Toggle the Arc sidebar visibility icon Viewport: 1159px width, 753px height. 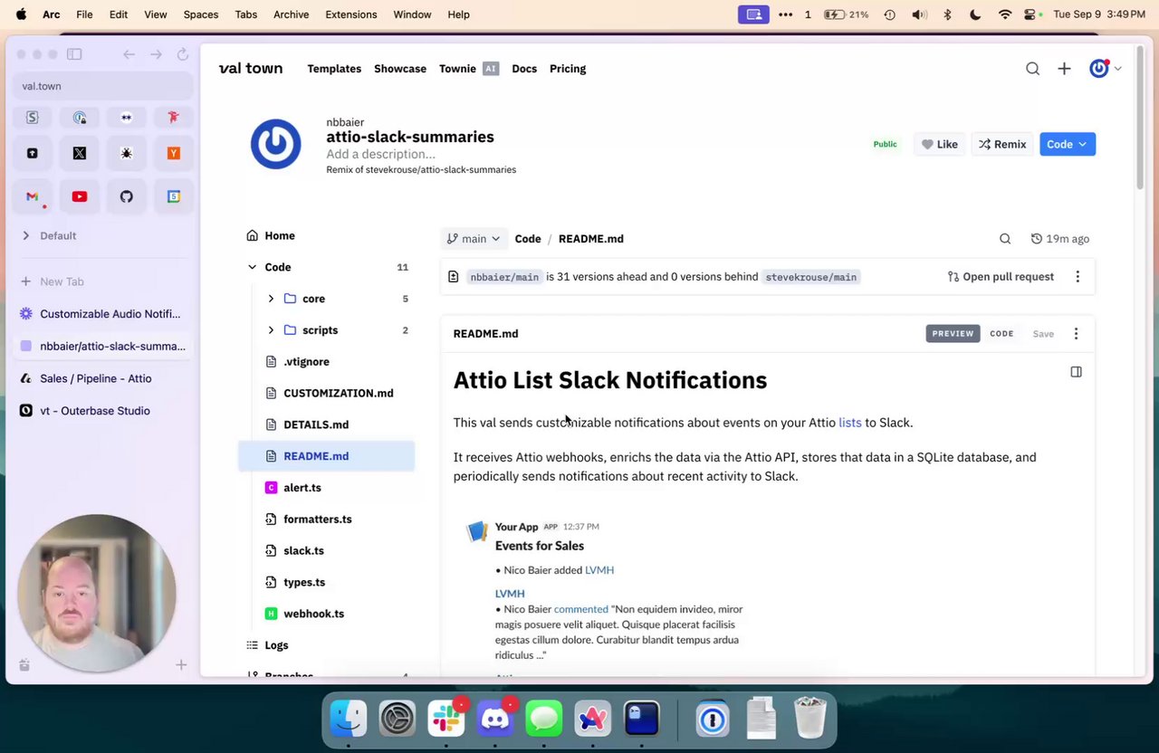click(74, 54)
